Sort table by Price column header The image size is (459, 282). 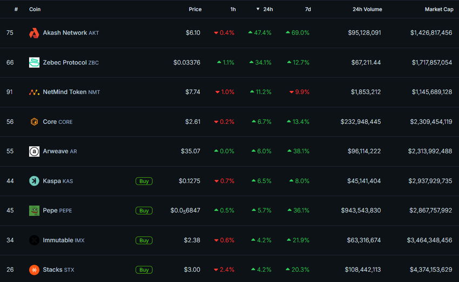(x=195, y=9)
